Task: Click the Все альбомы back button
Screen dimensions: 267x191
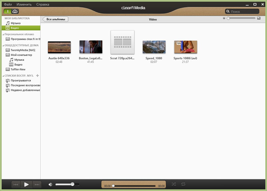Action: coord(55,20)
